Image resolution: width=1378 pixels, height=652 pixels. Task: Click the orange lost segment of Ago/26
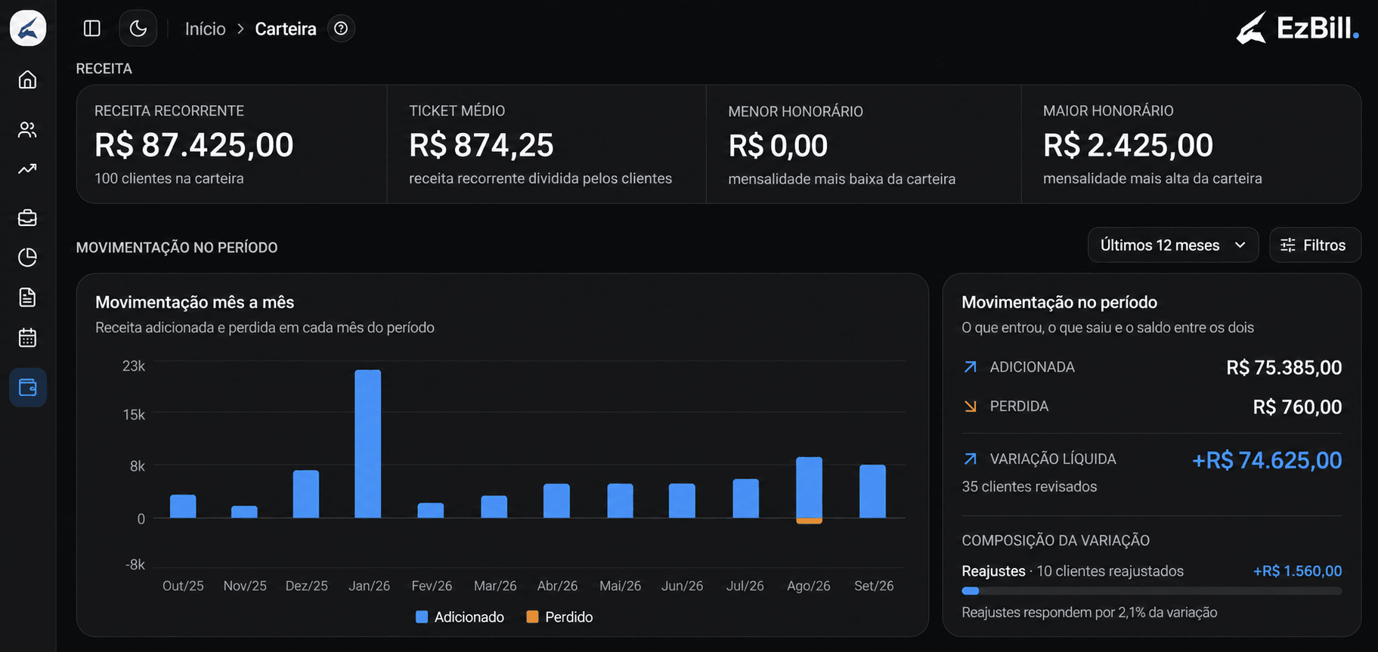click(809, 521)
